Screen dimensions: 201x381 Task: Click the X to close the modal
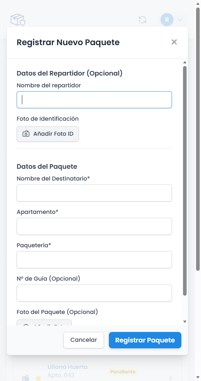pyautogui.click(x=174, y=42)
